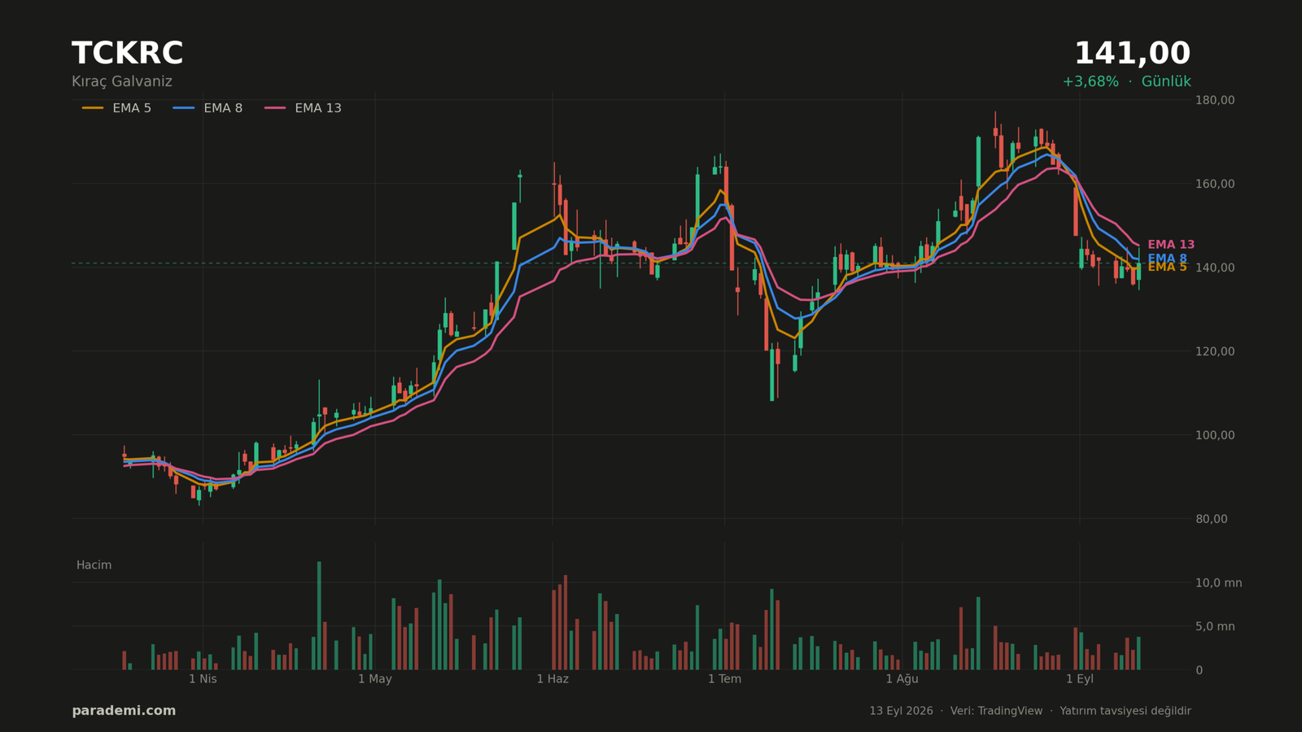The height and width of the screenshot is (732, 1302).
Task: Click the 1 May date label
Action: (374, 679)
